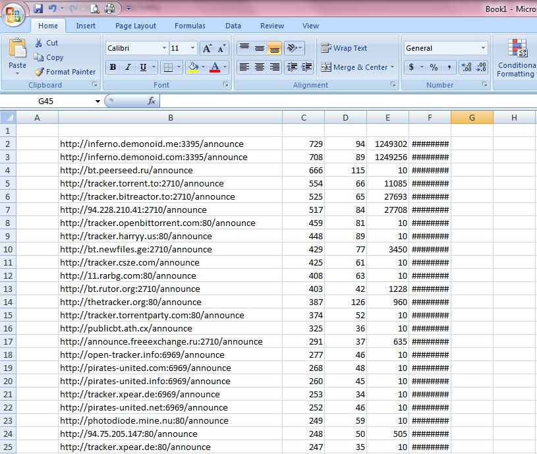
Task: Click the Quick Print printer icon
Action: 109,8
